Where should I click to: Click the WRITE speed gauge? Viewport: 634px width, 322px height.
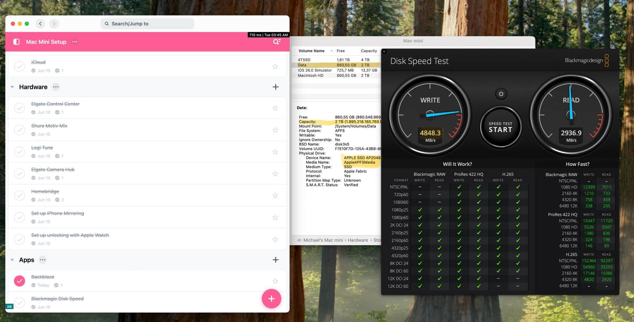430,115
